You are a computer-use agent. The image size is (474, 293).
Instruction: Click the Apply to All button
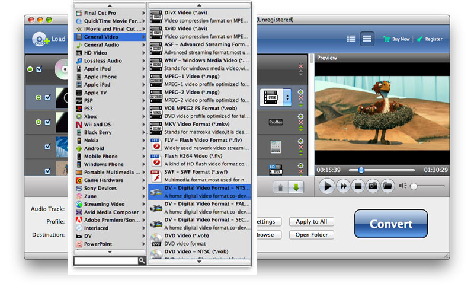pyautogui.click(x=312, y=222)
